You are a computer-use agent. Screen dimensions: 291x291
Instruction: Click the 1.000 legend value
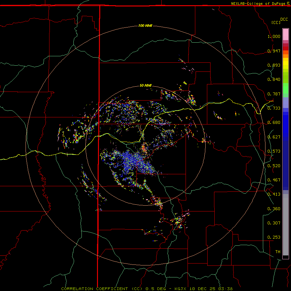coord(274,36)
